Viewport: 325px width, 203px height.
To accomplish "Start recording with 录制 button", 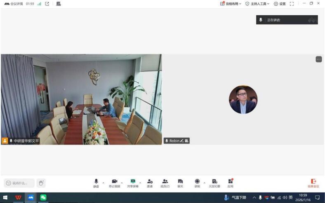I will point(197,183).
